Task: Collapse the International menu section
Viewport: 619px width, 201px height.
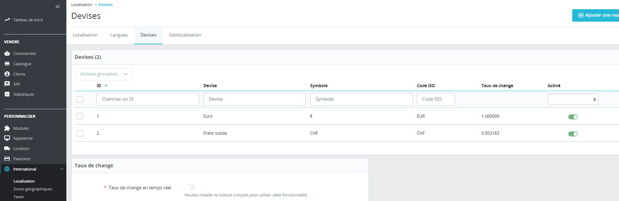Action: click(62, 169)
